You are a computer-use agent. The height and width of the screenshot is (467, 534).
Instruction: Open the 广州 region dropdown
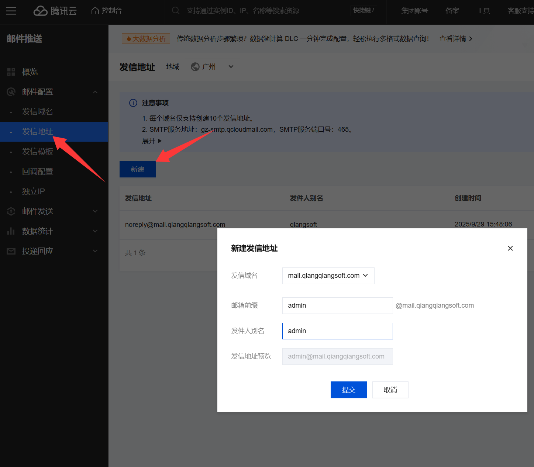coord(212,67)
